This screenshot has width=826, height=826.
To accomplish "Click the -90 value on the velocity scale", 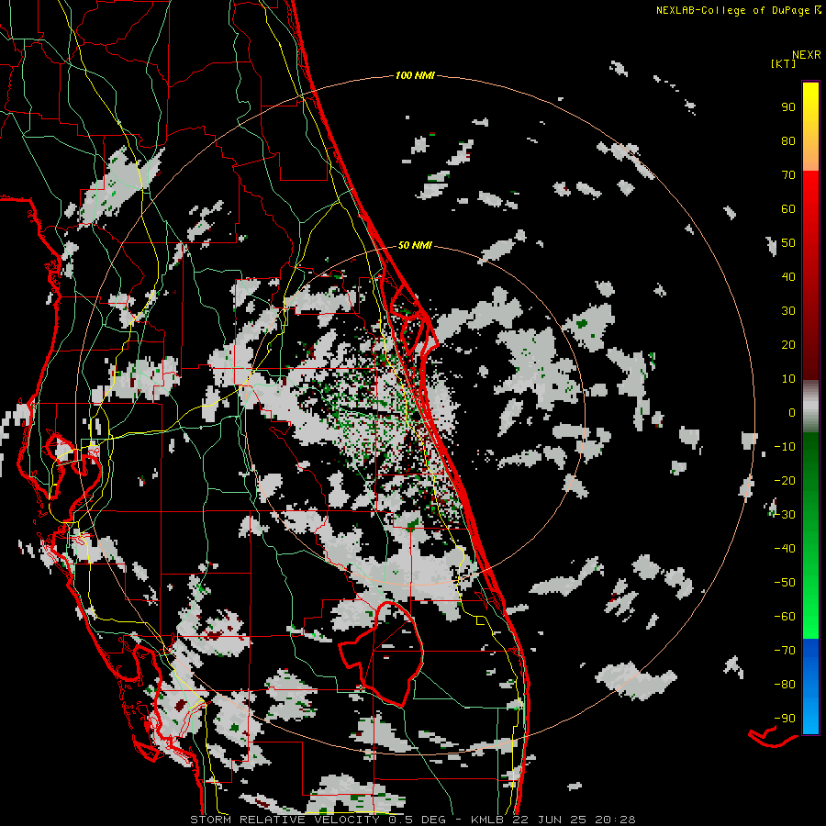I will (785, 719).
